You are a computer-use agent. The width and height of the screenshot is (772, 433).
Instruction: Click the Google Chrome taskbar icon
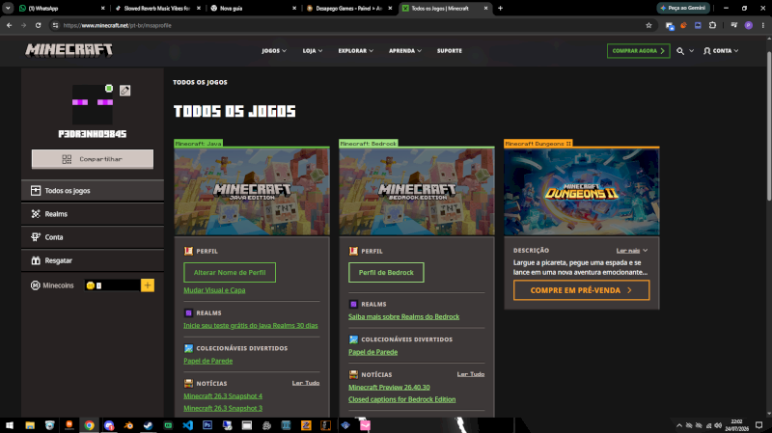(x=89, y=425)
